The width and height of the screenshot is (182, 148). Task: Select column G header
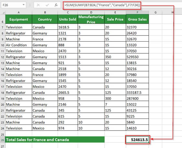pyautogui.click(x=155, y=12)
